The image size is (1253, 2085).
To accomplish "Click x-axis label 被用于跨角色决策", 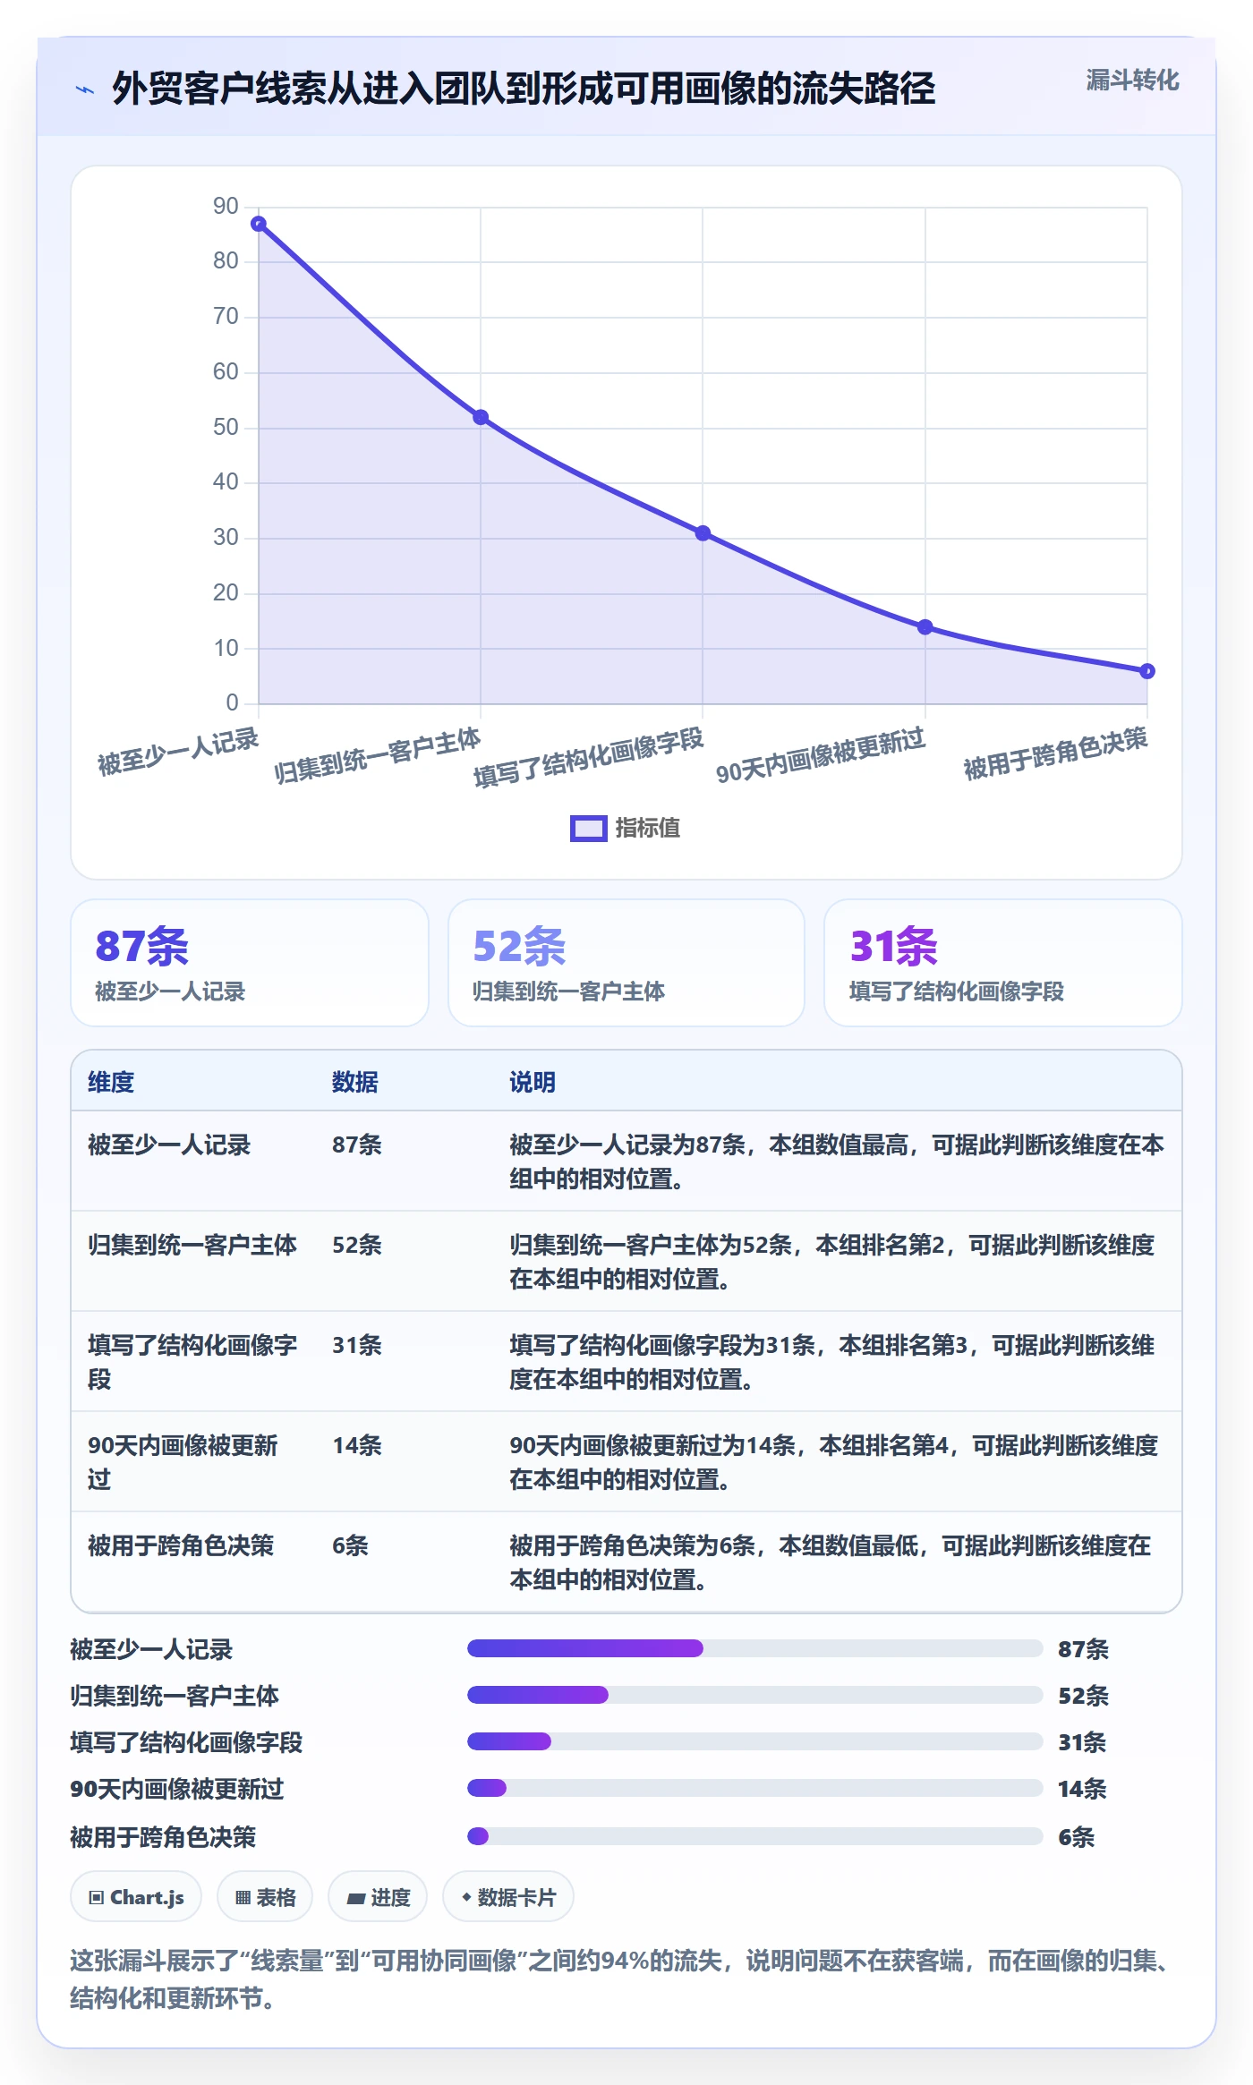I will (x=1055, y=753).
